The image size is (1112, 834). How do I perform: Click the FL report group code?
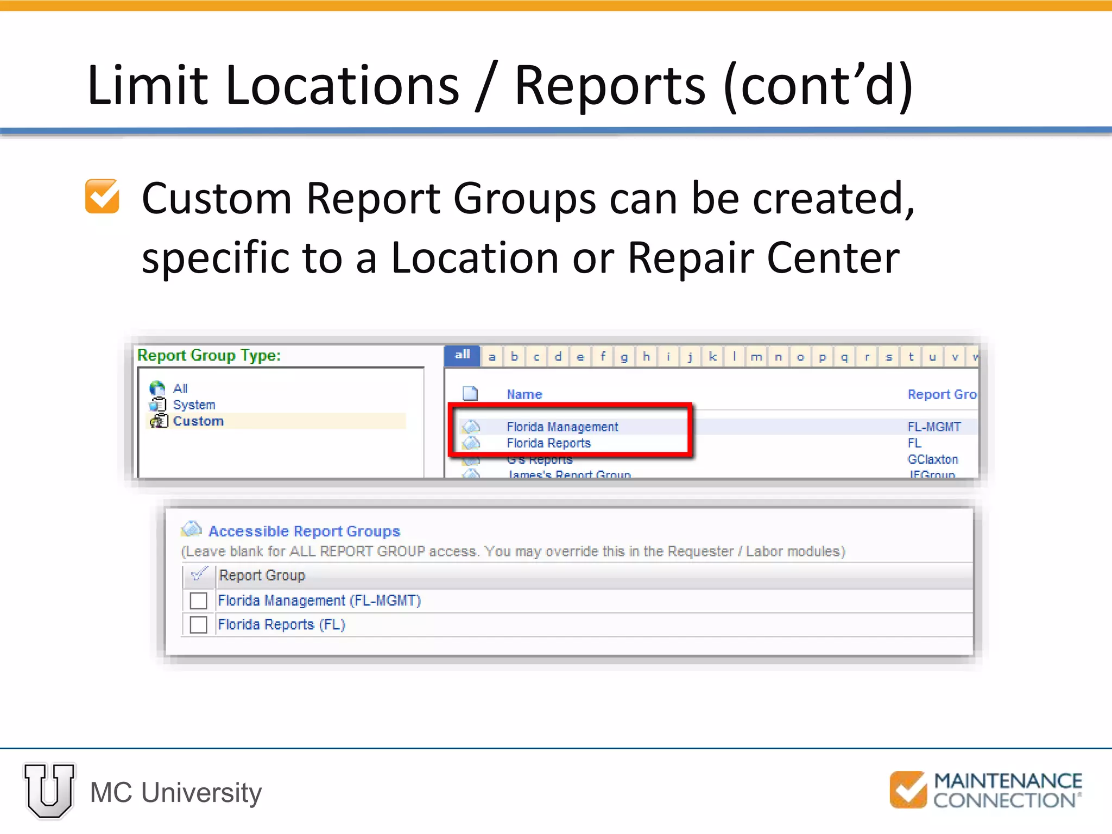pyautogui.click(x=914, y=443)
